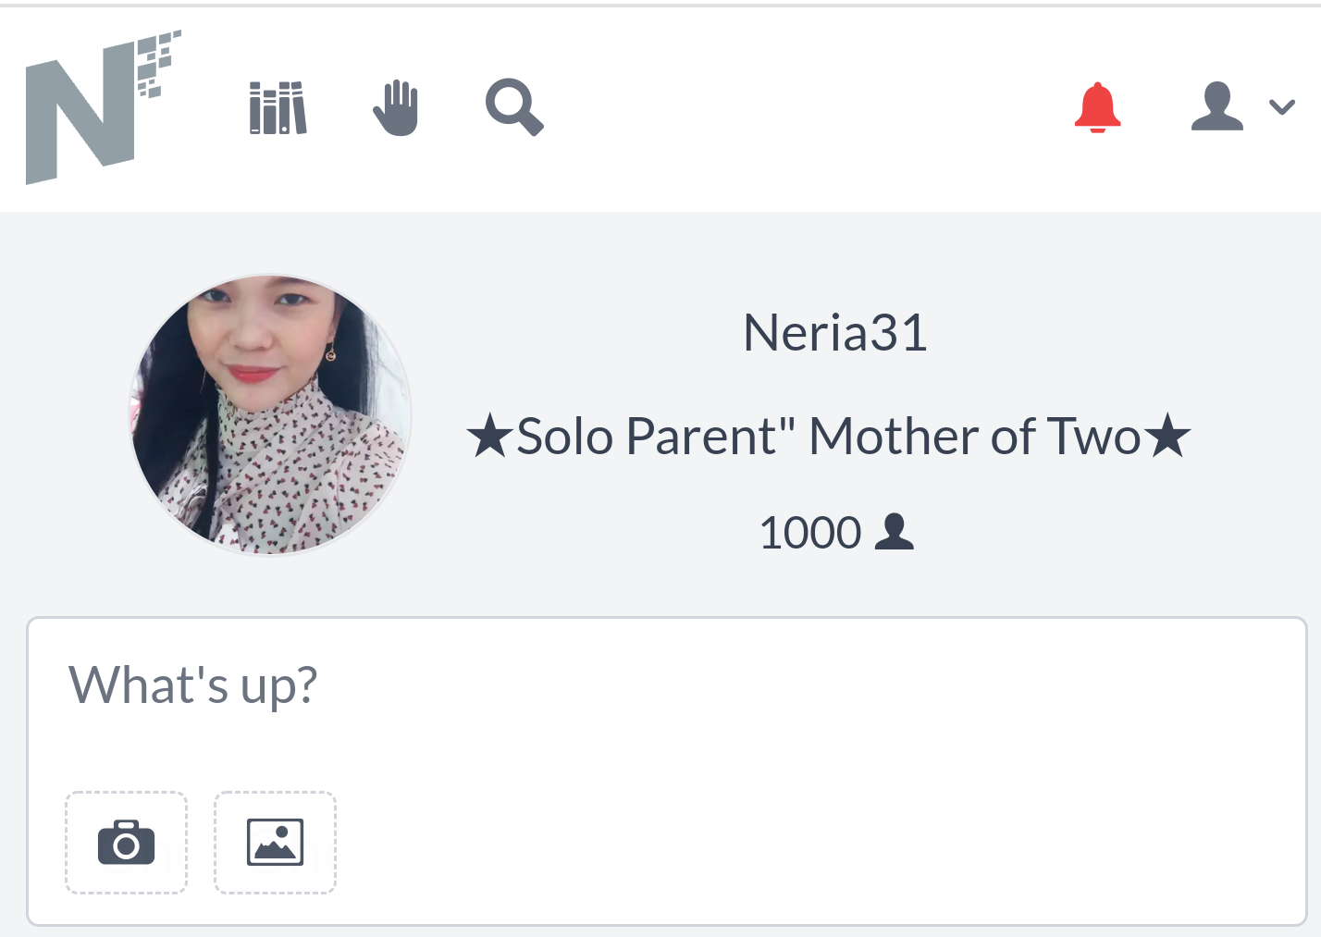Click the Neria31 username
This screenshot has width=1321, height=937.
click(x=835, y=333)
